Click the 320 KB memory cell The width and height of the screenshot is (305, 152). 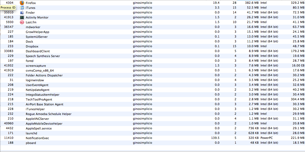point(254,138)
